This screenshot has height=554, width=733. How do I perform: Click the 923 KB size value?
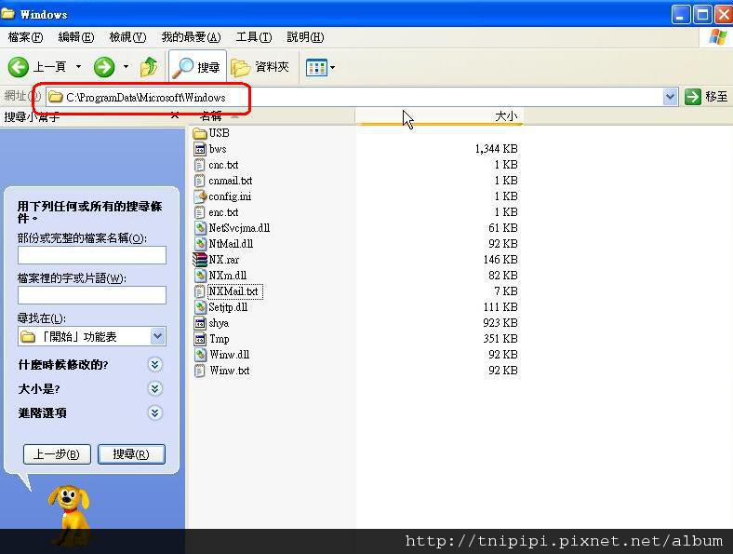(500, 323)
